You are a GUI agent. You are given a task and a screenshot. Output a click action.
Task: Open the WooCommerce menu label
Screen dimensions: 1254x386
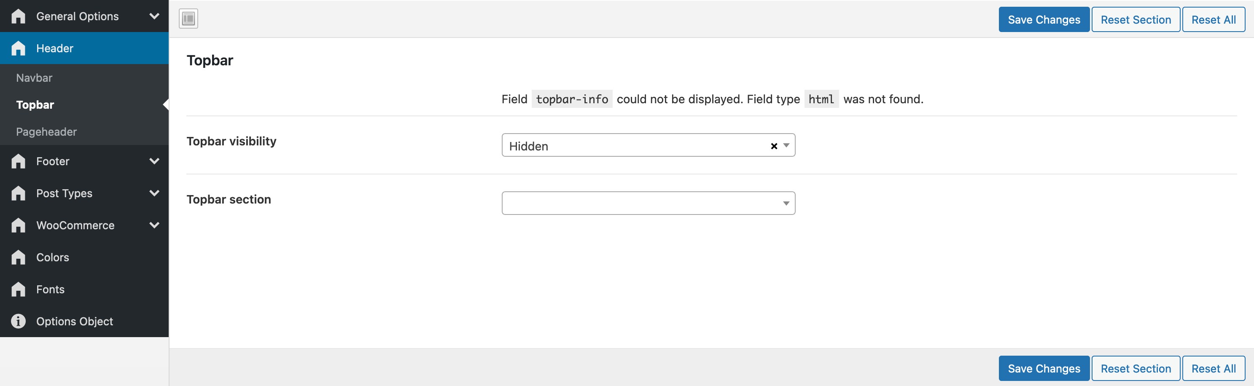(x=75, y=225)
